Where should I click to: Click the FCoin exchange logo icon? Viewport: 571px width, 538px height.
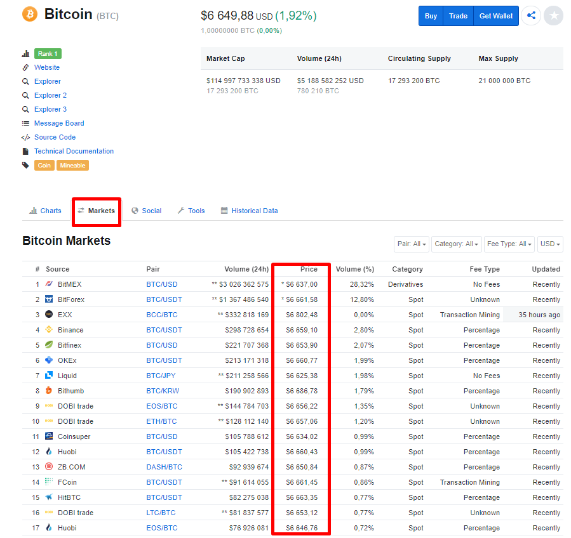click(x=49, y=482)
